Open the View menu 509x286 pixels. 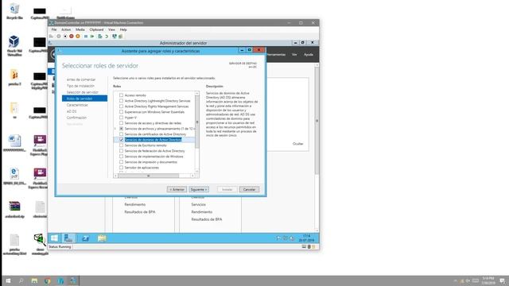(111, 29)
